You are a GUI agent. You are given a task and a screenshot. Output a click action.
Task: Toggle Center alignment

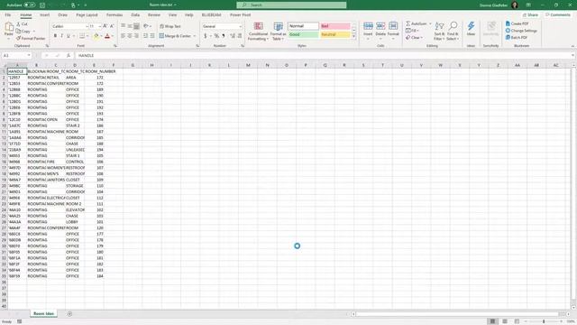coord(130,36)
